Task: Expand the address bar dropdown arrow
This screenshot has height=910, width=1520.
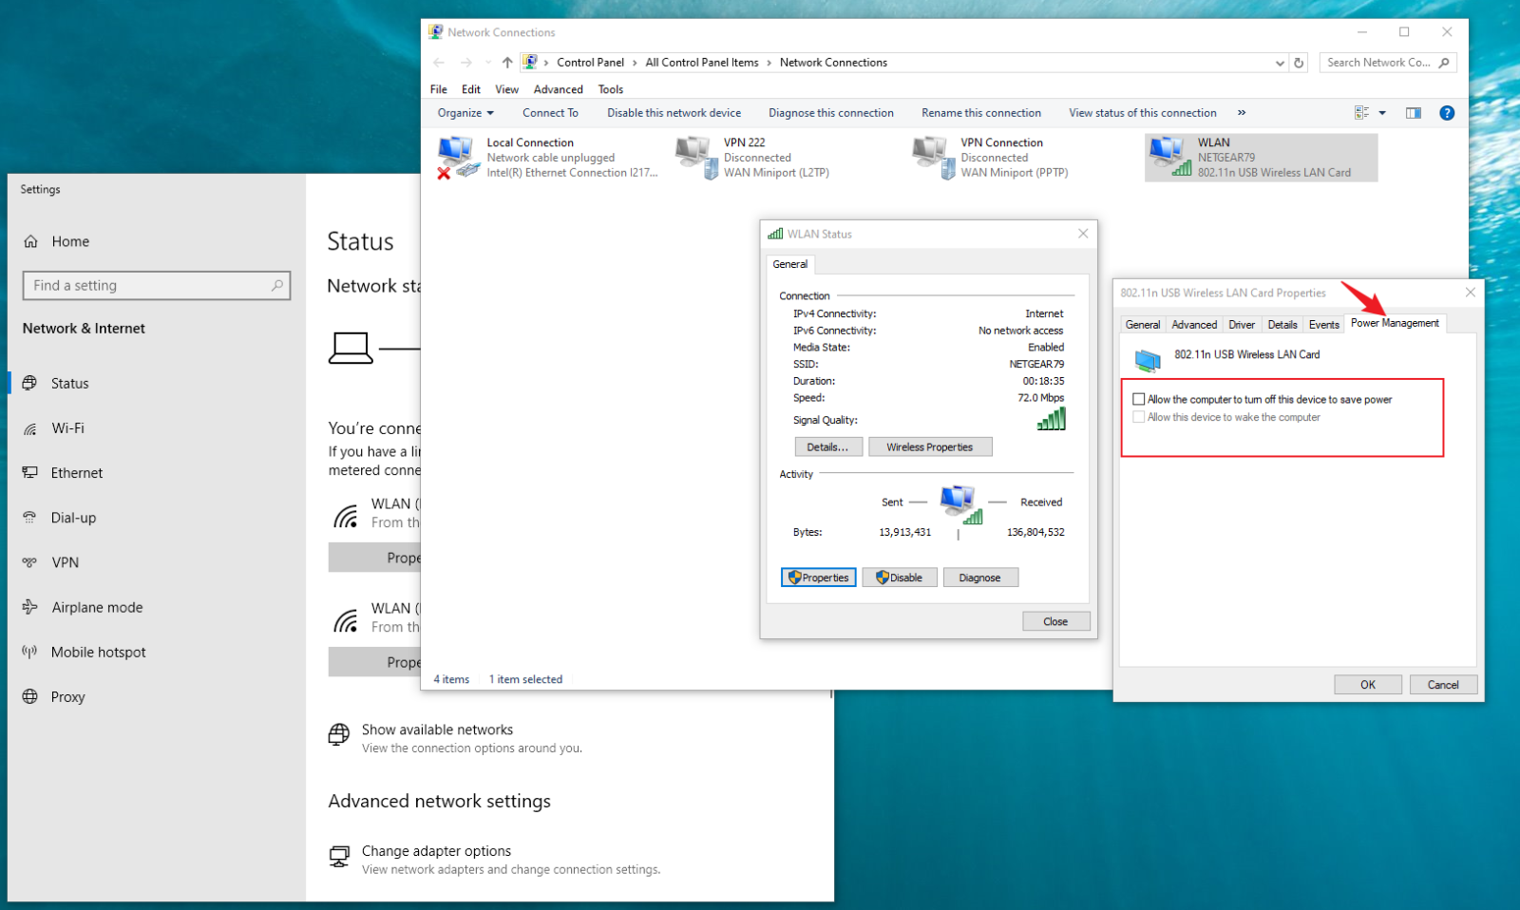Action: pos(1280,62)
